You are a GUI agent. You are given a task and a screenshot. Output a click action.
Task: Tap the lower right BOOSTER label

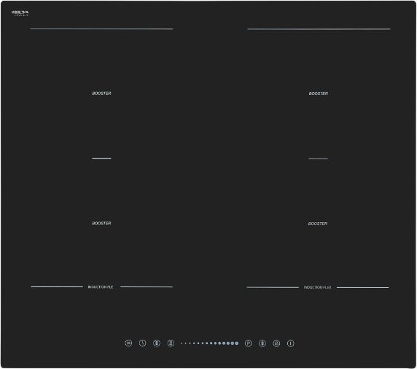318,224
